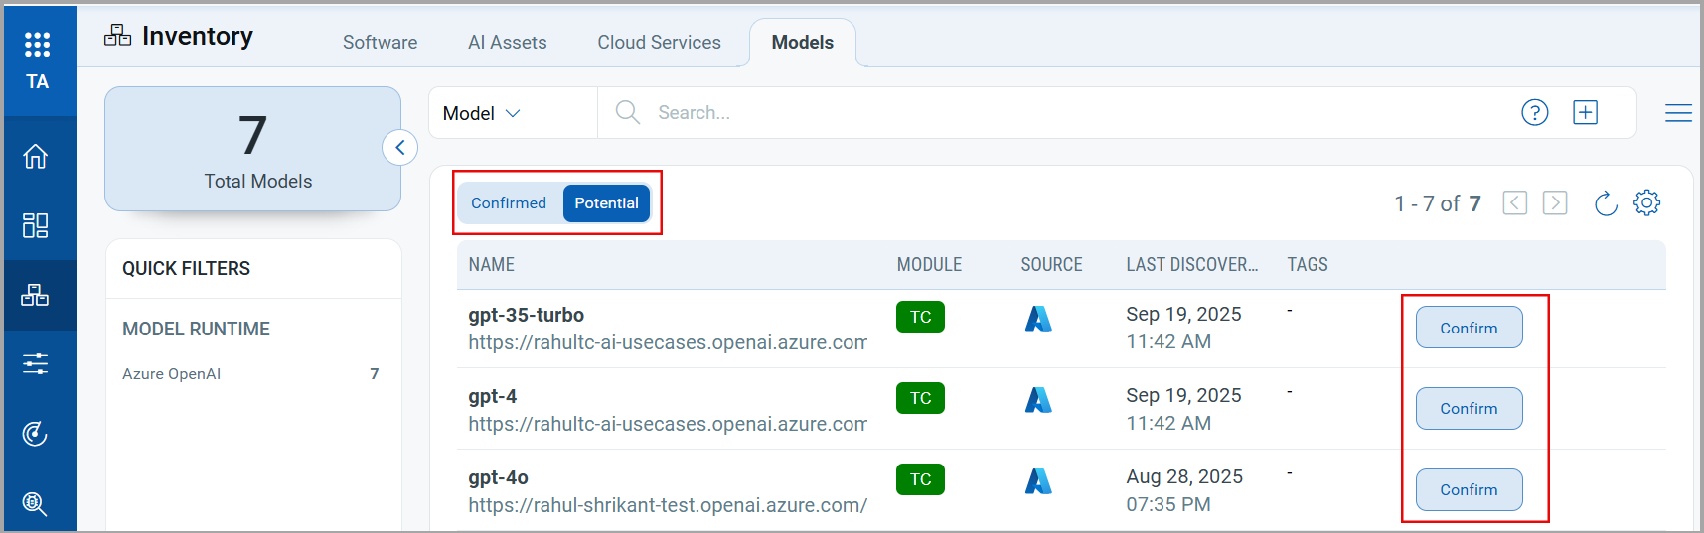Filter by Azure OpenAI model runtime
The width and height of the screenshot is (1704, 533).
tap(172, 374)
